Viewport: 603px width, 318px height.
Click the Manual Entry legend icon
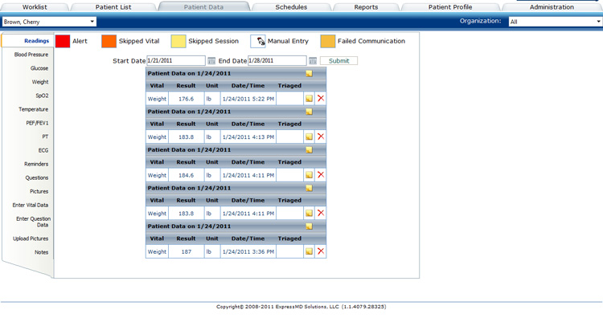click(258, 41)
